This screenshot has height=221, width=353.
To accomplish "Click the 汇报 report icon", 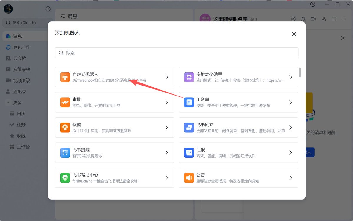I will click(x=189, y=153).
